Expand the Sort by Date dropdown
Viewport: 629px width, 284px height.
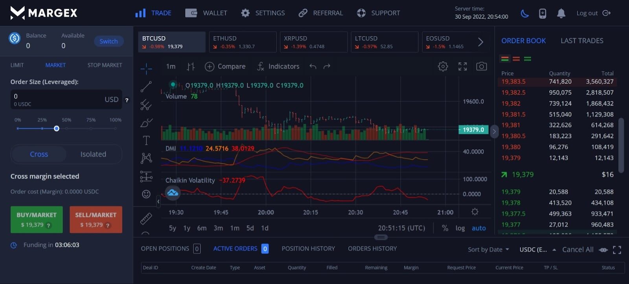pos(489,249)
